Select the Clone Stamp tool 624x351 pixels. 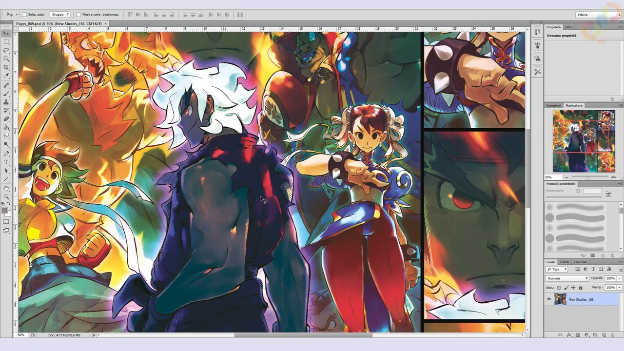pyautogui.click(x=6, y=102)
